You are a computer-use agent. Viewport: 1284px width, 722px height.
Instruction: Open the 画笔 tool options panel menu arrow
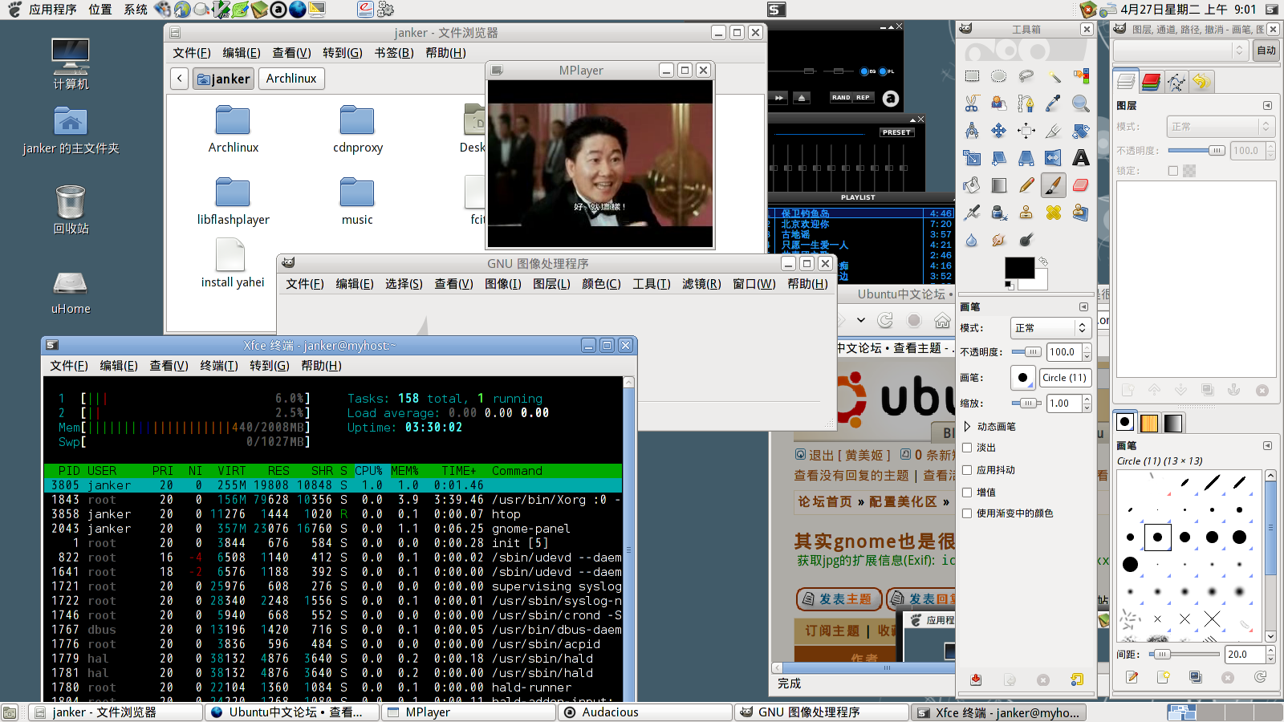pos(1083,307)
